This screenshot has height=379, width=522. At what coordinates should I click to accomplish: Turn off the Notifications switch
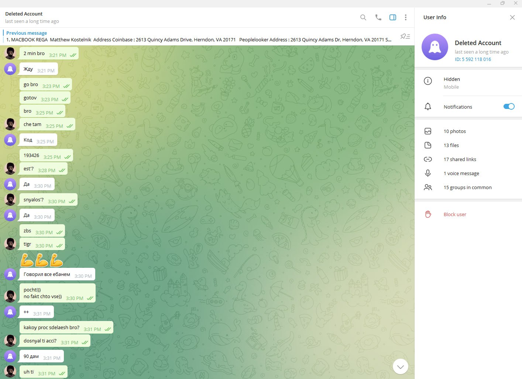pos(509,106)
